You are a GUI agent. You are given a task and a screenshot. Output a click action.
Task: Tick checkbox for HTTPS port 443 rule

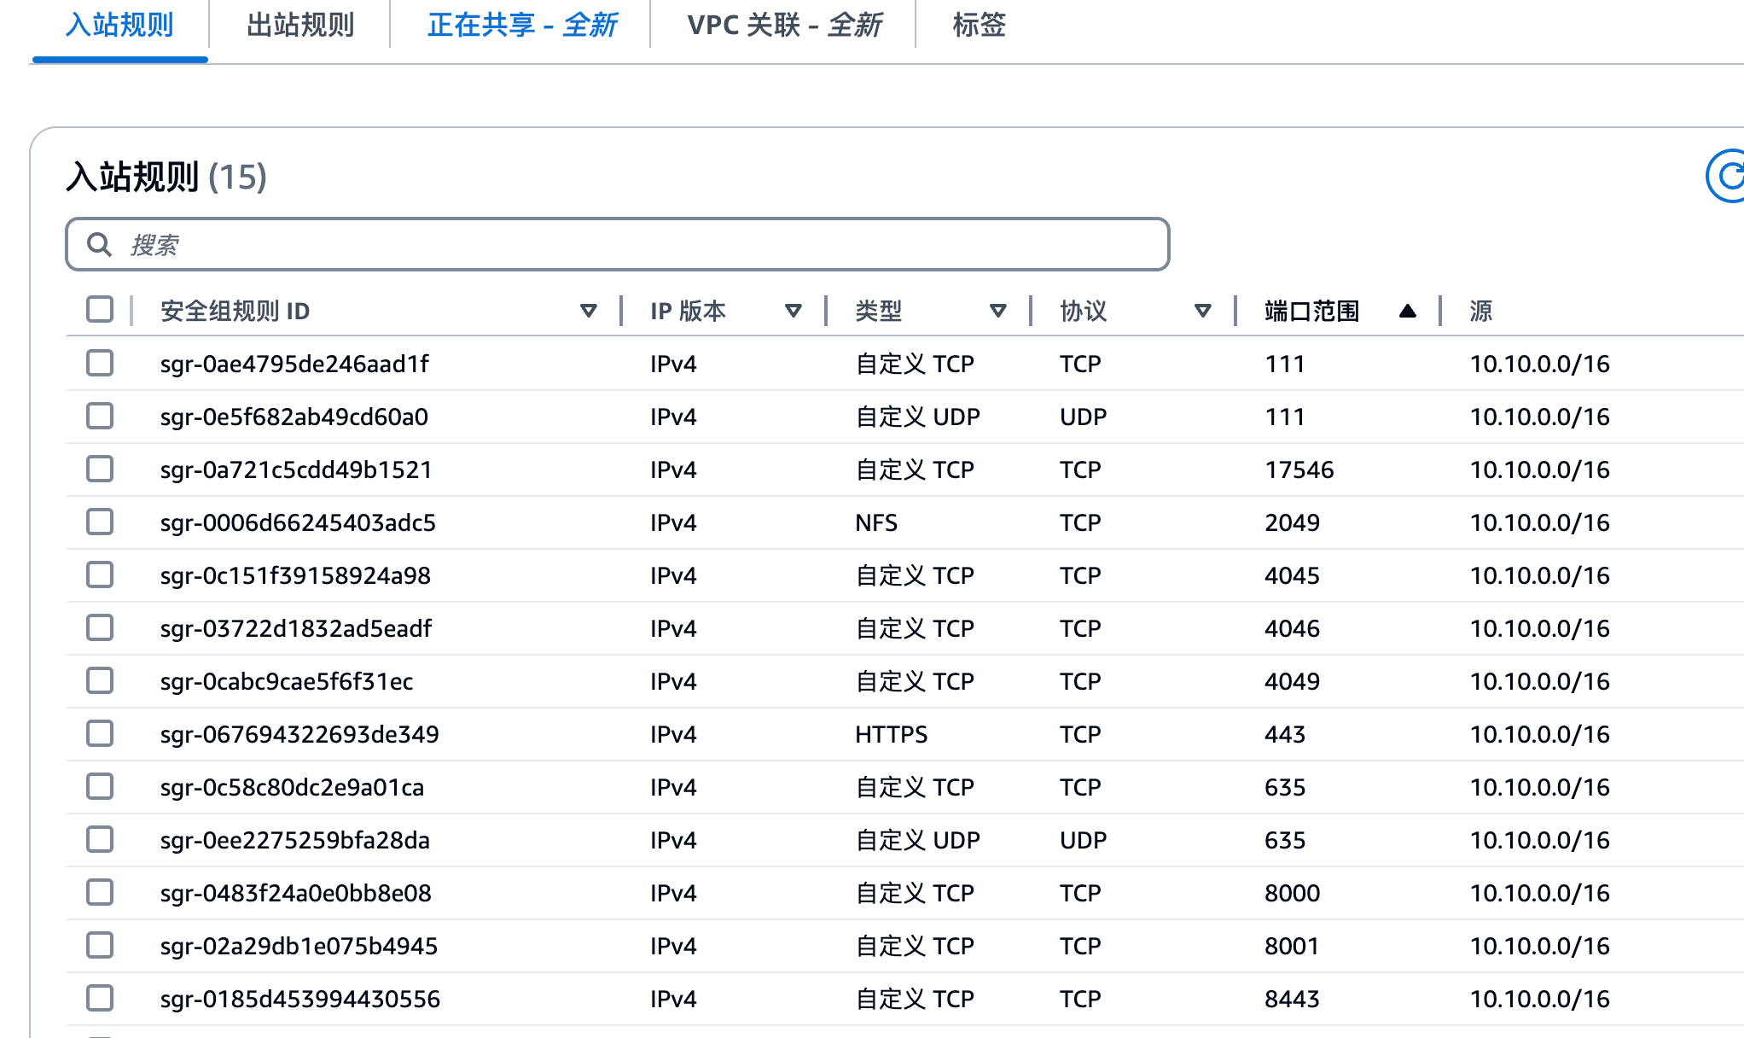click(100, 734)
